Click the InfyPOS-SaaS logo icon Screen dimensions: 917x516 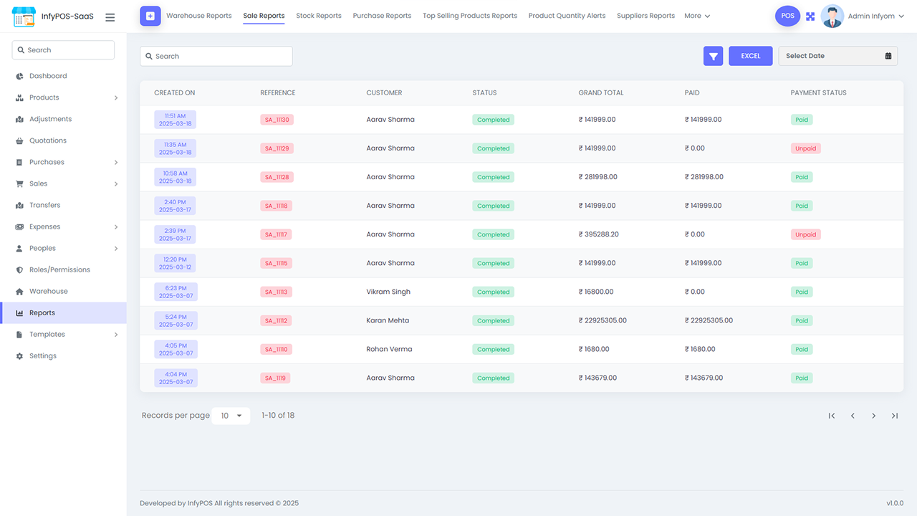tap(24, 16)
